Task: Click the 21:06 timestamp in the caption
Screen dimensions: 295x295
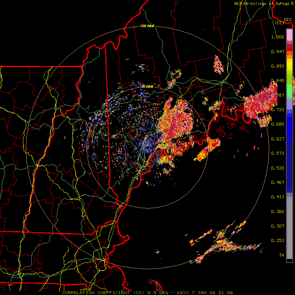Action: point(226,293)
